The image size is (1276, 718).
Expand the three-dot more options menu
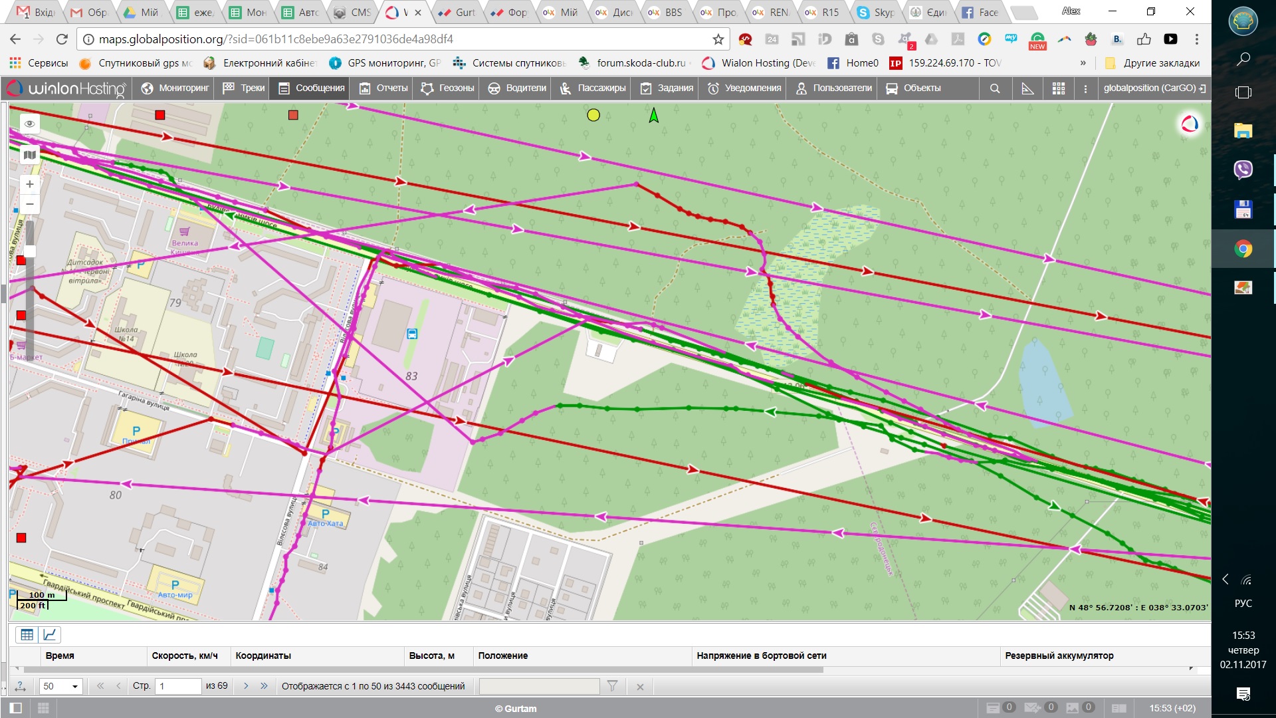pyautogui.click(x=1085, y=88)
